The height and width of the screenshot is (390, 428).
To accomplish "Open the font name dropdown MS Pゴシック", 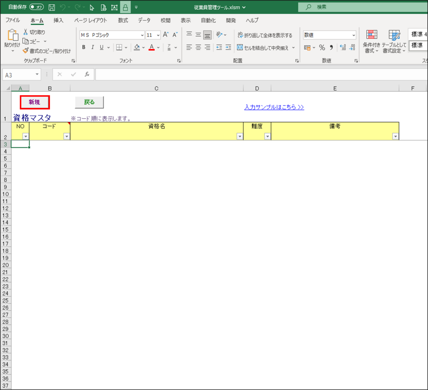I will (x=142, y=35).
